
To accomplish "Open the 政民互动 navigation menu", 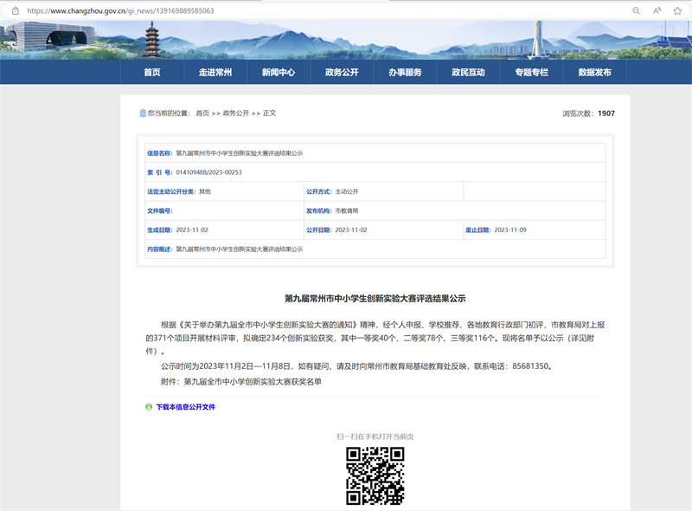I will click(x=468, y=72).
